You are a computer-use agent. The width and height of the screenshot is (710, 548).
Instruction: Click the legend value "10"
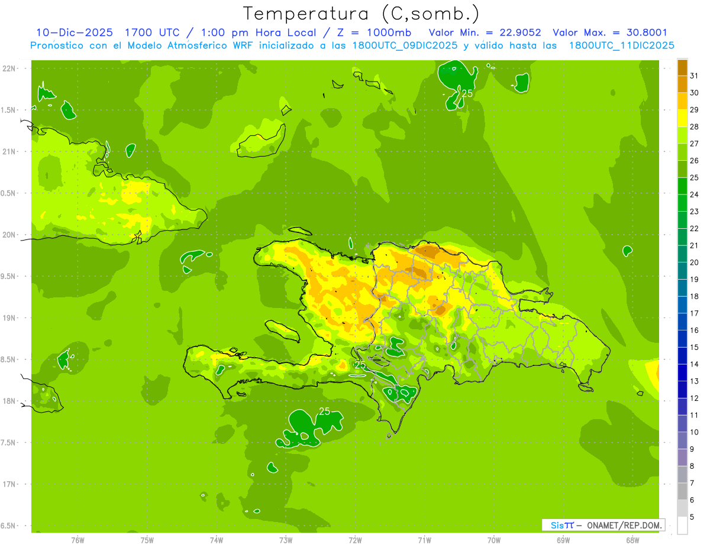coord(694,432)
